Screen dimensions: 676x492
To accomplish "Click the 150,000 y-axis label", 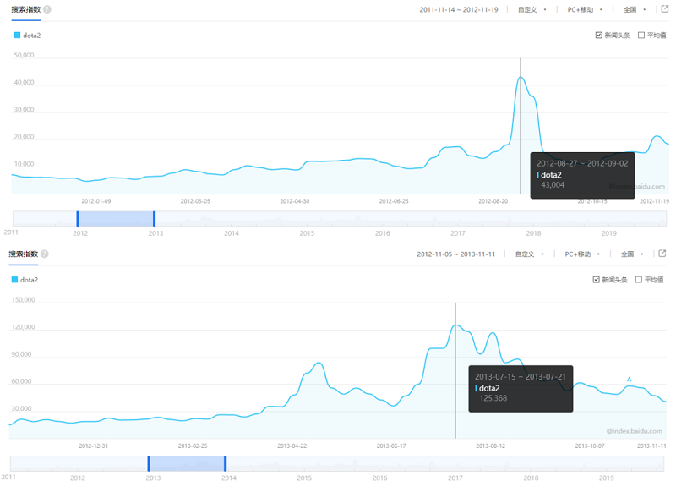I will tap(24, 300).
